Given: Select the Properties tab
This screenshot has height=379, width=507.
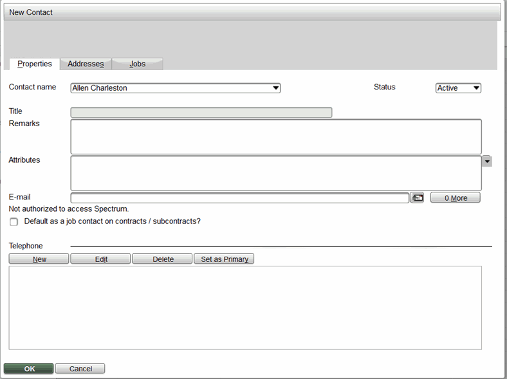Looking at the screenshot, I should click(35, 64).
